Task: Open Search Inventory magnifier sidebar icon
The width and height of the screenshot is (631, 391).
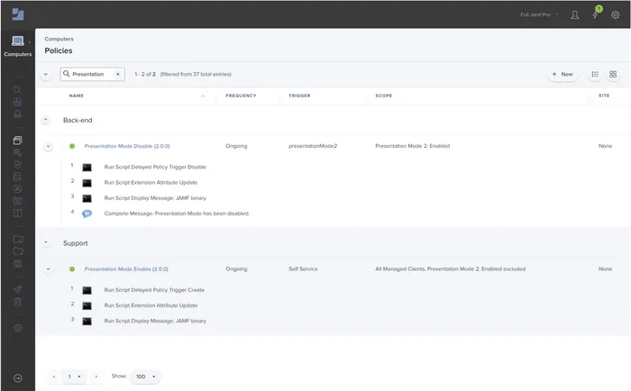Action: [x=17, y=90]
